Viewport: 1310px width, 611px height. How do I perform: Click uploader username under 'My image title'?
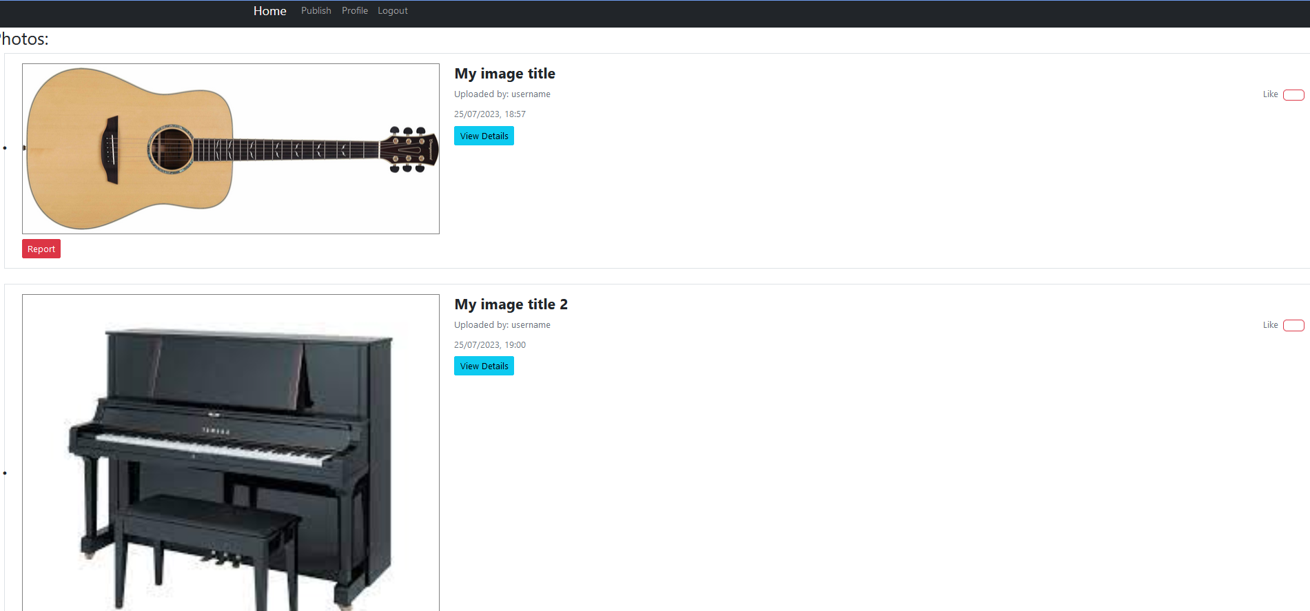click(530, 94)
